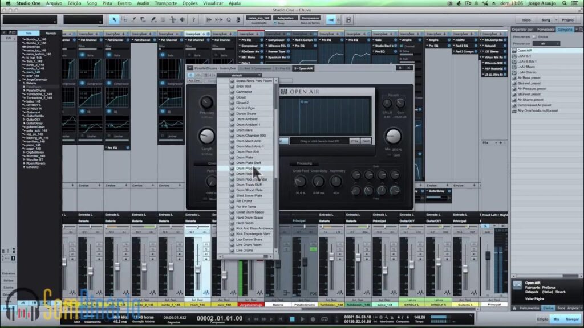Toggle Snap checkbox in the toolbar
The height and width of the screenshot is (328, 584).
[275, 23]
